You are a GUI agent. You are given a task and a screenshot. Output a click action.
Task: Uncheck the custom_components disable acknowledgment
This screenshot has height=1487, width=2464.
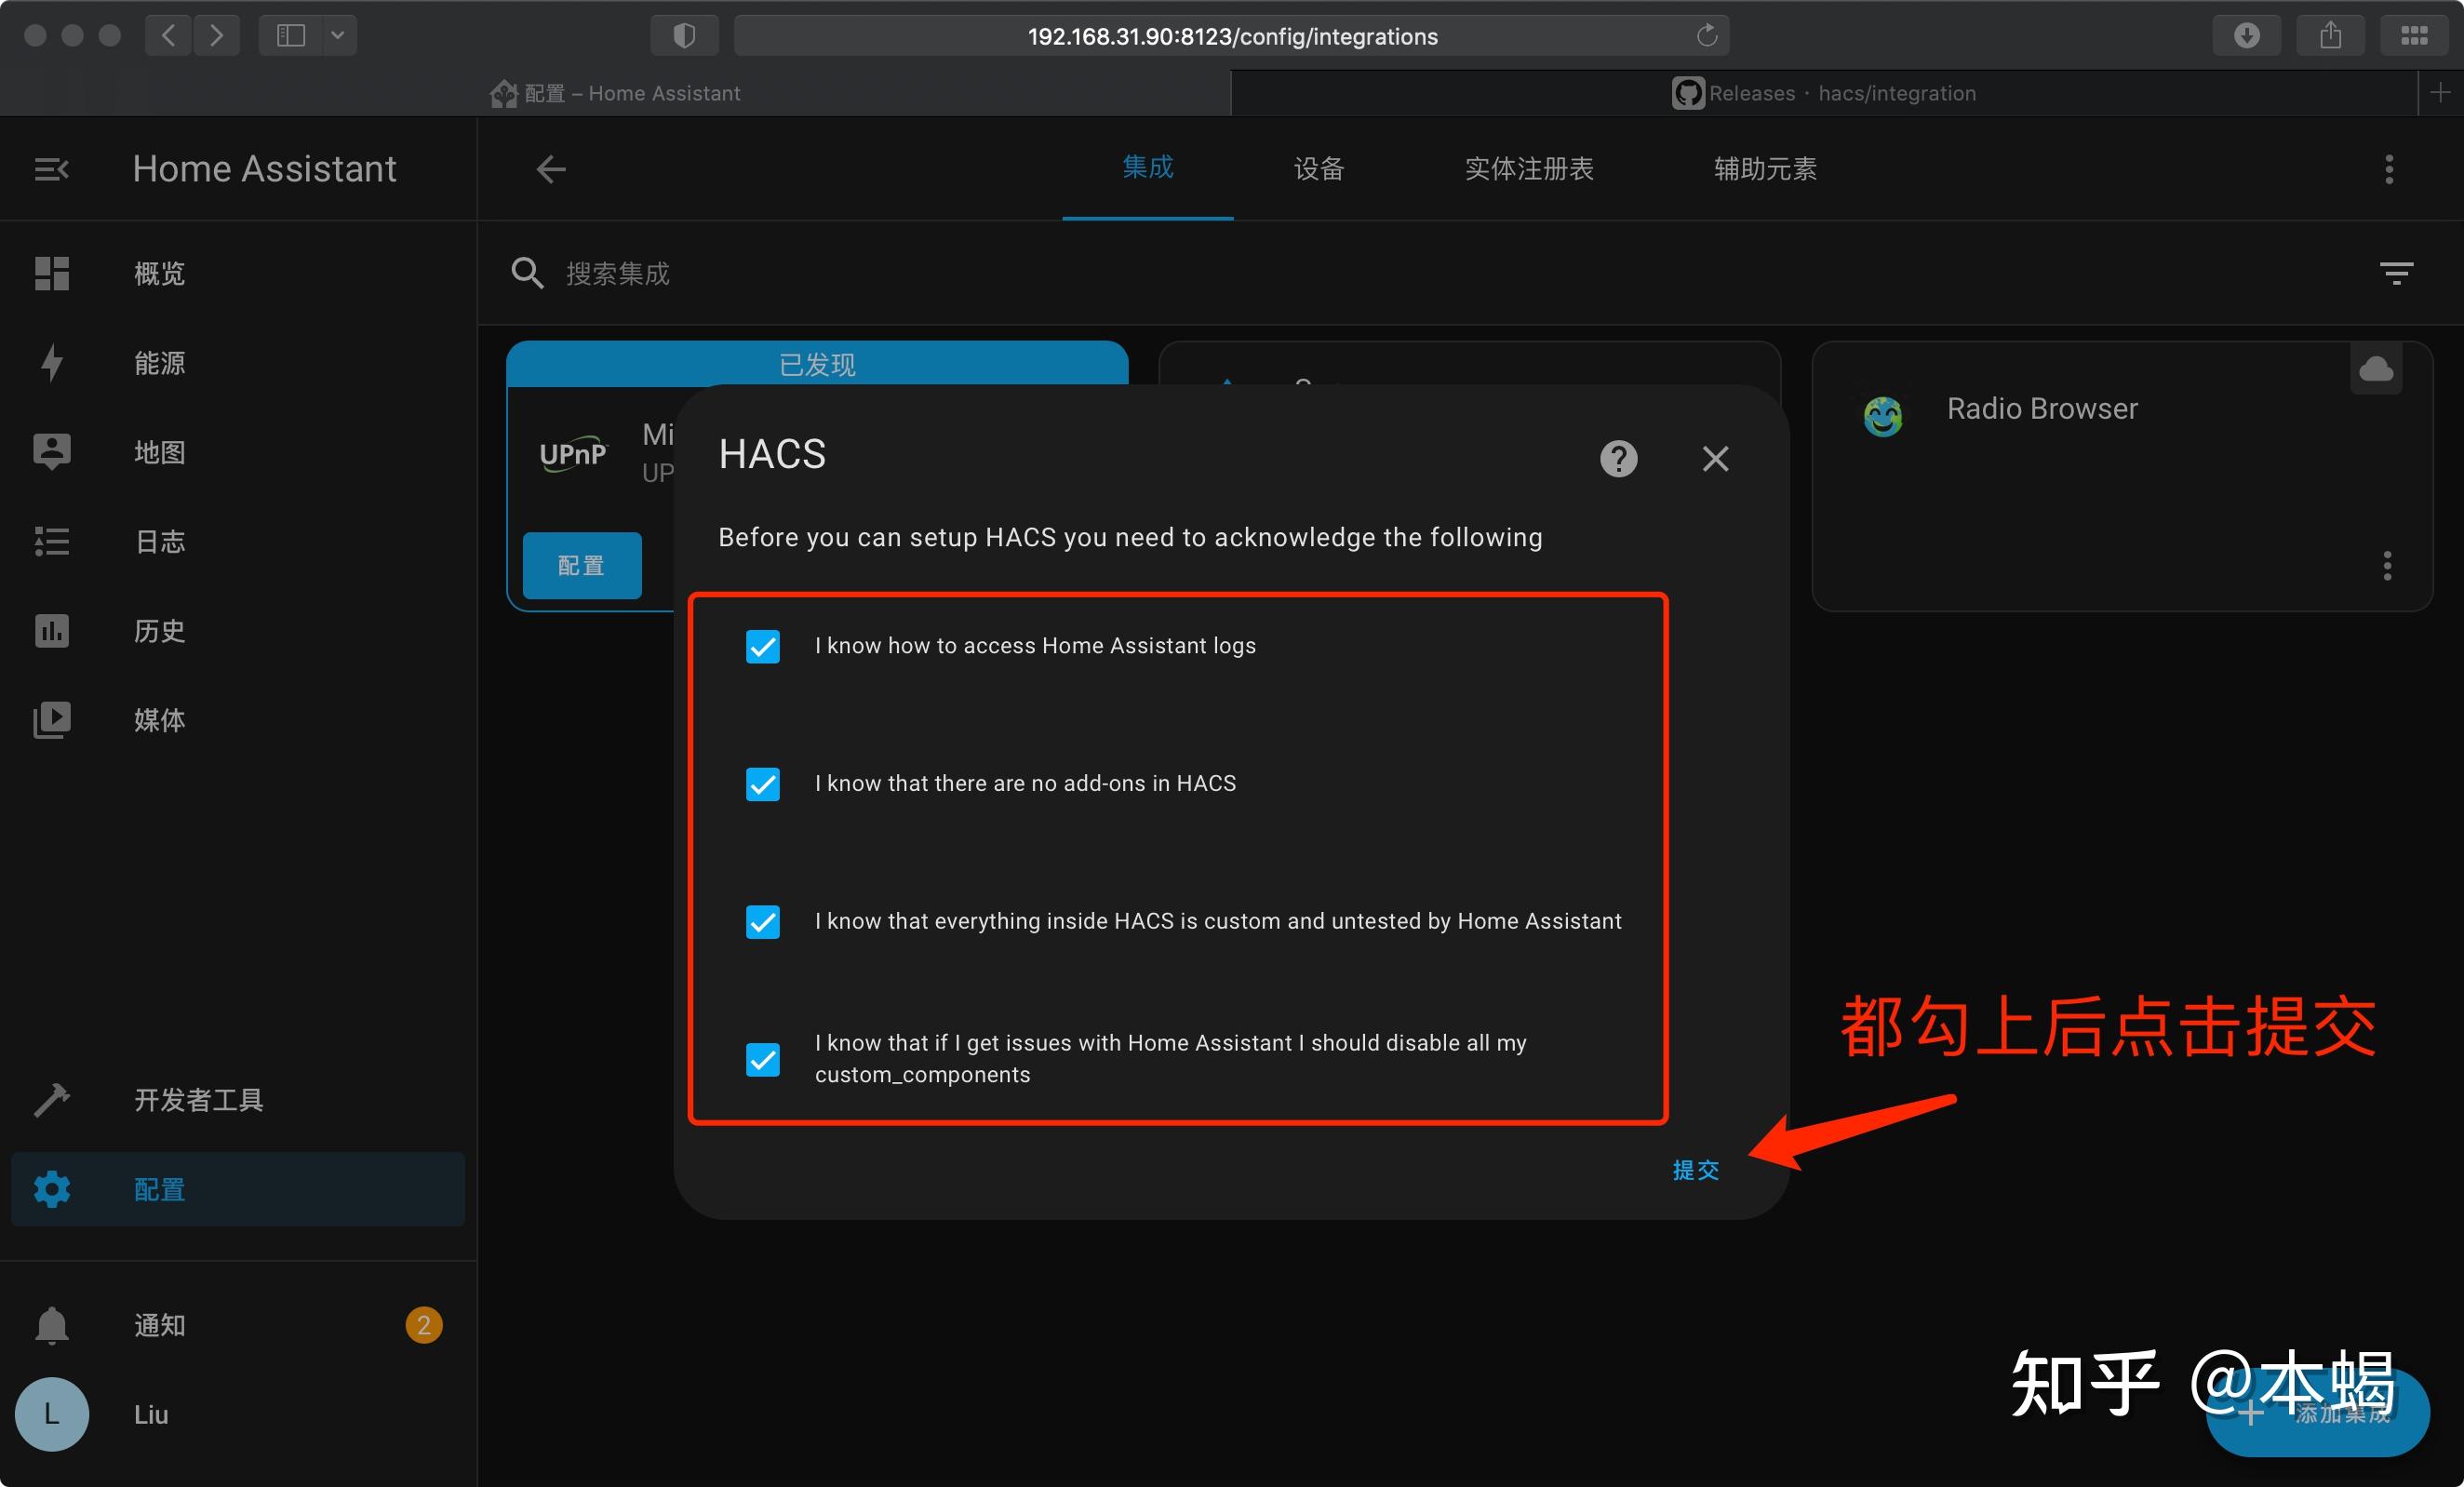[x=762, y=1060]
